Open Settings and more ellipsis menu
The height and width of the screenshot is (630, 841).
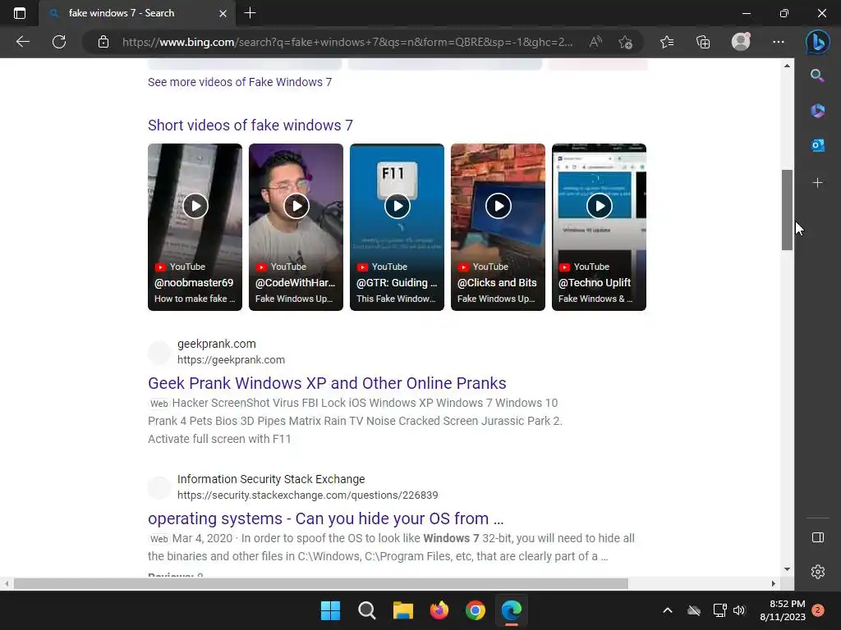pos(779,42)
